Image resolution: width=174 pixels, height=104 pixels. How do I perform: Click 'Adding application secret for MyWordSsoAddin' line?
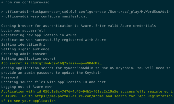(86, 68)
